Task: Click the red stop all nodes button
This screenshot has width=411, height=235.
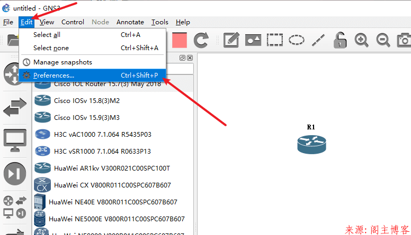Action: tap(180, 40)
